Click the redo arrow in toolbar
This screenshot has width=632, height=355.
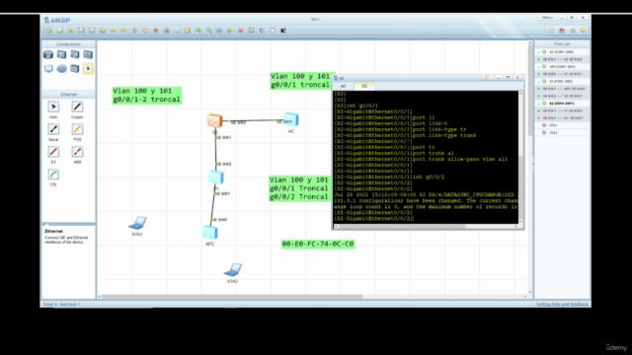pyautogui.click(x=123, y=31)
